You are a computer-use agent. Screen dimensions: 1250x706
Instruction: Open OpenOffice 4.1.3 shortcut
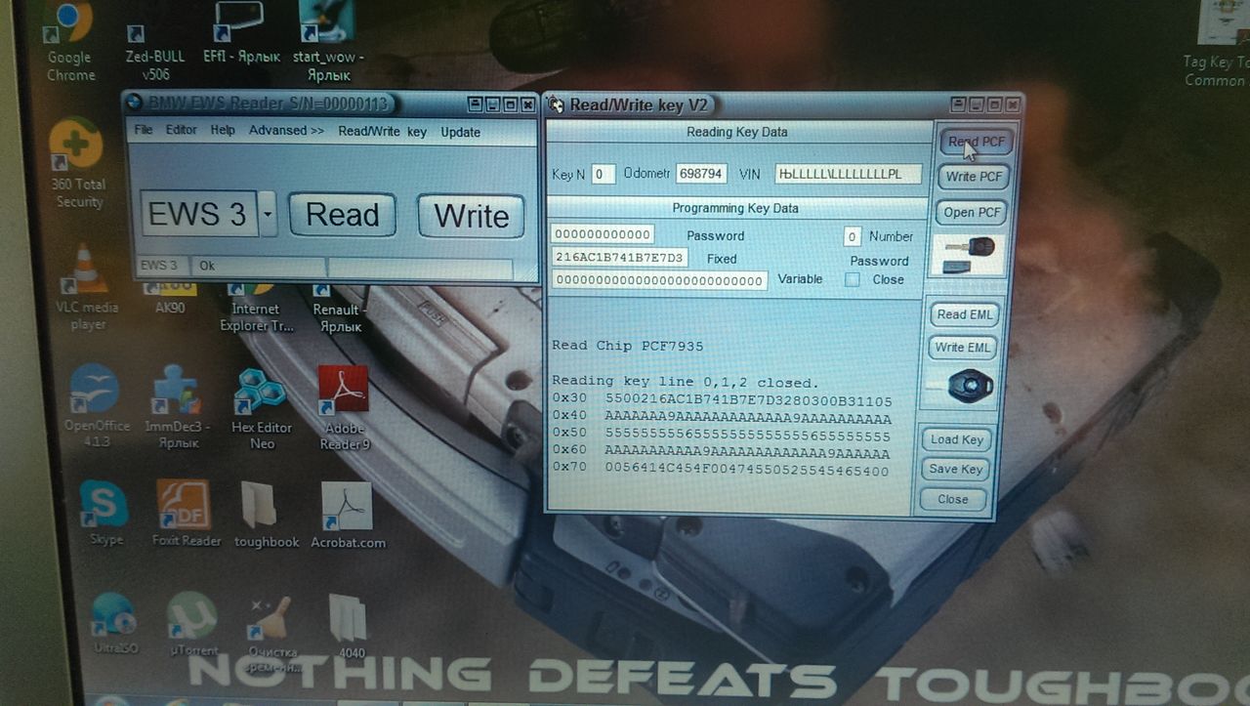coord(96,405)
